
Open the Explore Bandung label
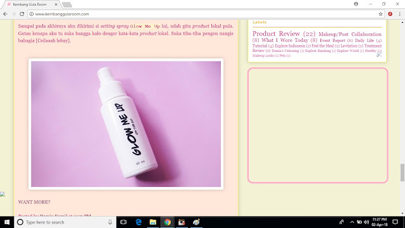pos(318,51)
